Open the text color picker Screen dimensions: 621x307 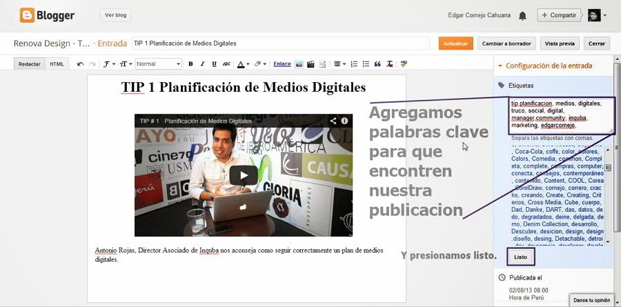pos(243,63)
